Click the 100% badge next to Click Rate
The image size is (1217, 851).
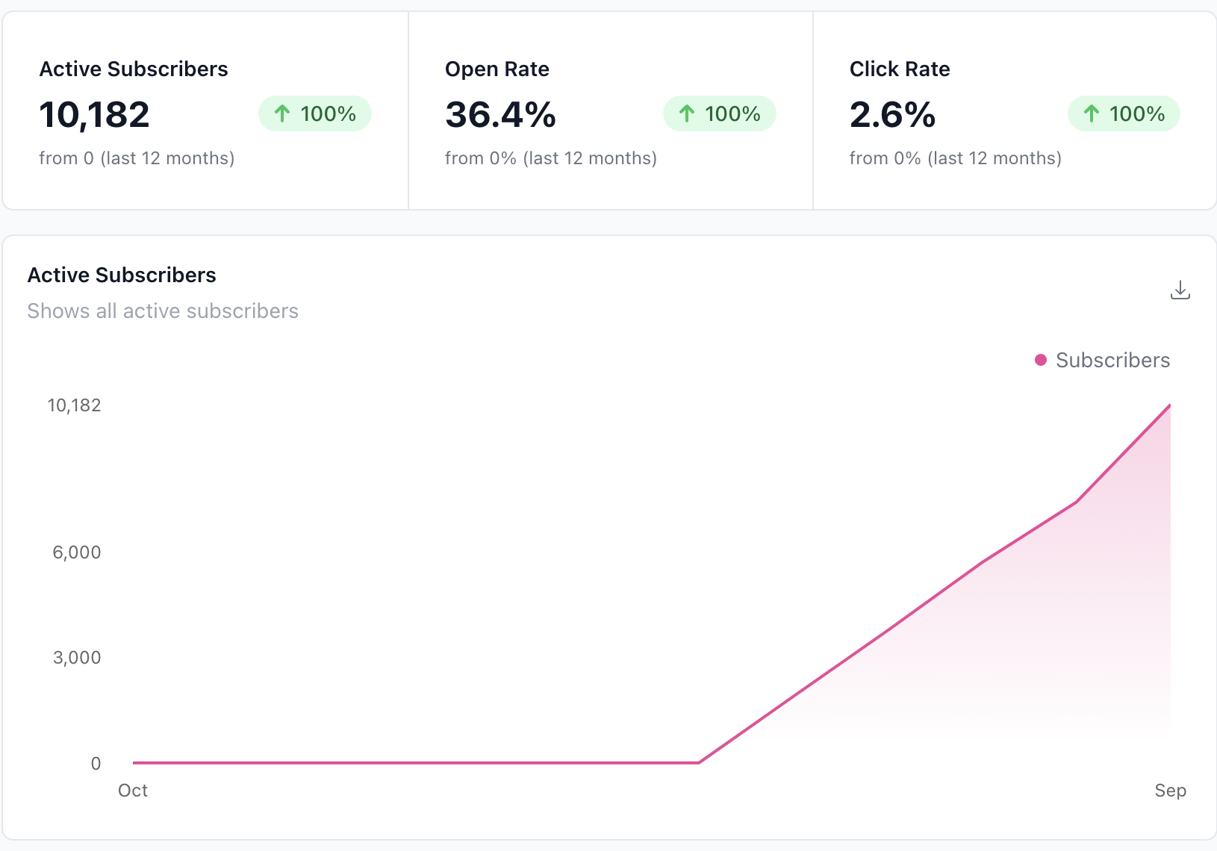(x=1124, y=113)
